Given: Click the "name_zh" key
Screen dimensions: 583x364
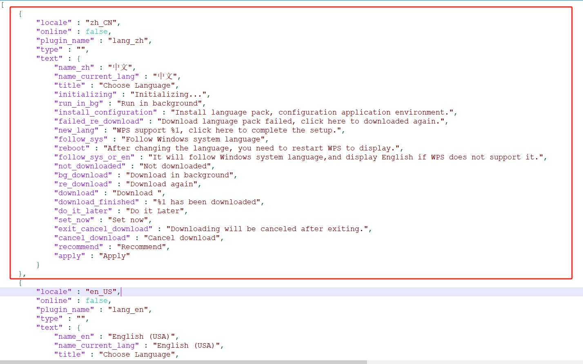Looking at the screenshot, I should tap(74, 68).
